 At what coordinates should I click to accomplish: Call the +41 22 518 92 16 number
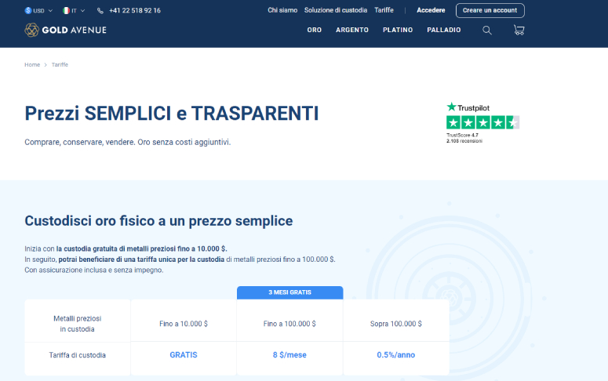[x=135, y=10]
